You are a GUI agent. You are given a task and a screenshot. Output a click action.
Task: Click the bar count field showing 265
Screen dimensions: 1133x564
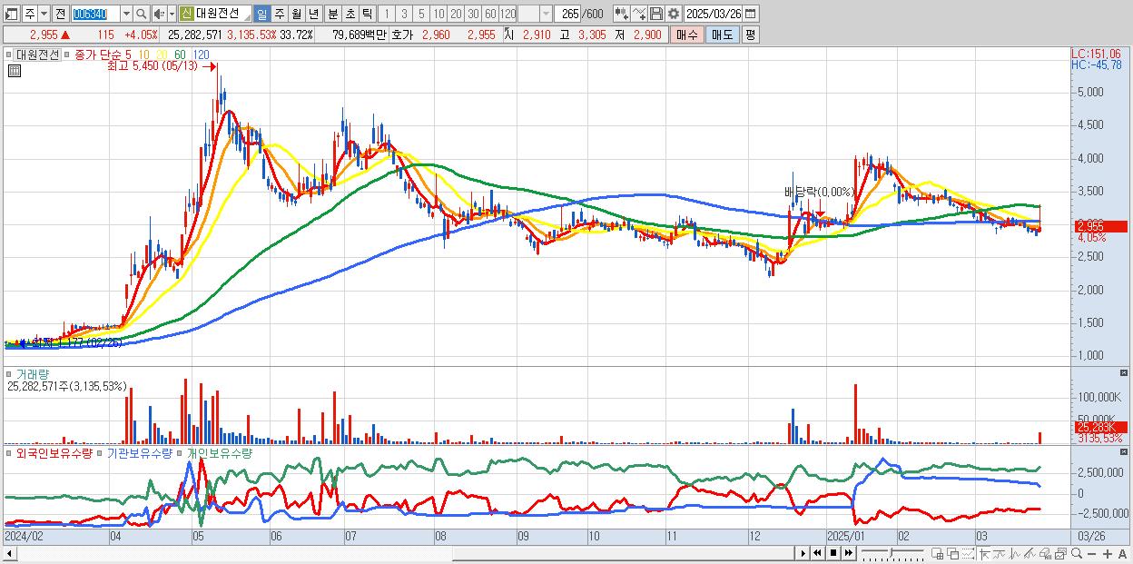click(567, 14)
